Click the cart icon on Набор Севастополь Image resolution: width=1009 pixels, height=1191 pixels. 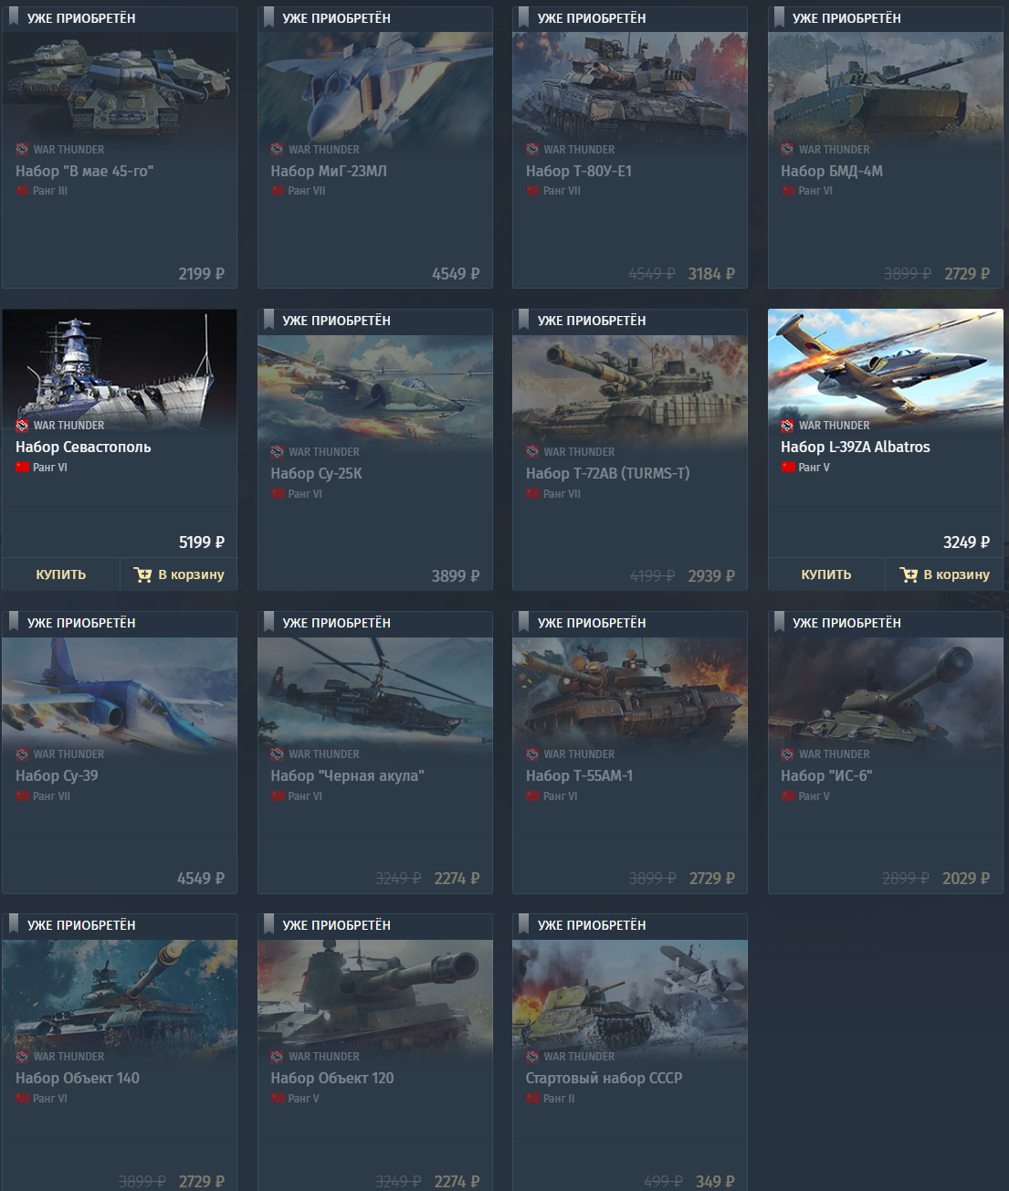[142, 574]
